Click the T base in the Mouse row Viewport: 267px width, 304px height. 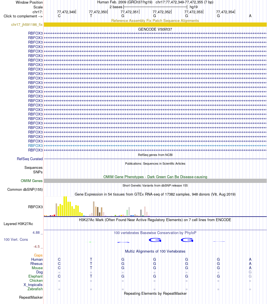tap(91, 268)
